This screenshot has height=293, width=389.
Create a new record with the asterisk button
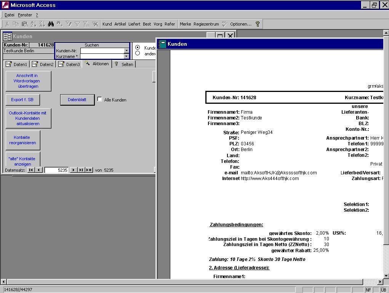click(x=89, y=170)
